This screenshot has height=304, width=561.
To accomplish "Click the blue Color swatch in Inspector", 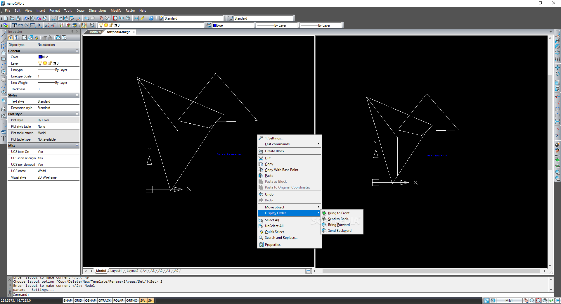I will [x=40, y=57].
